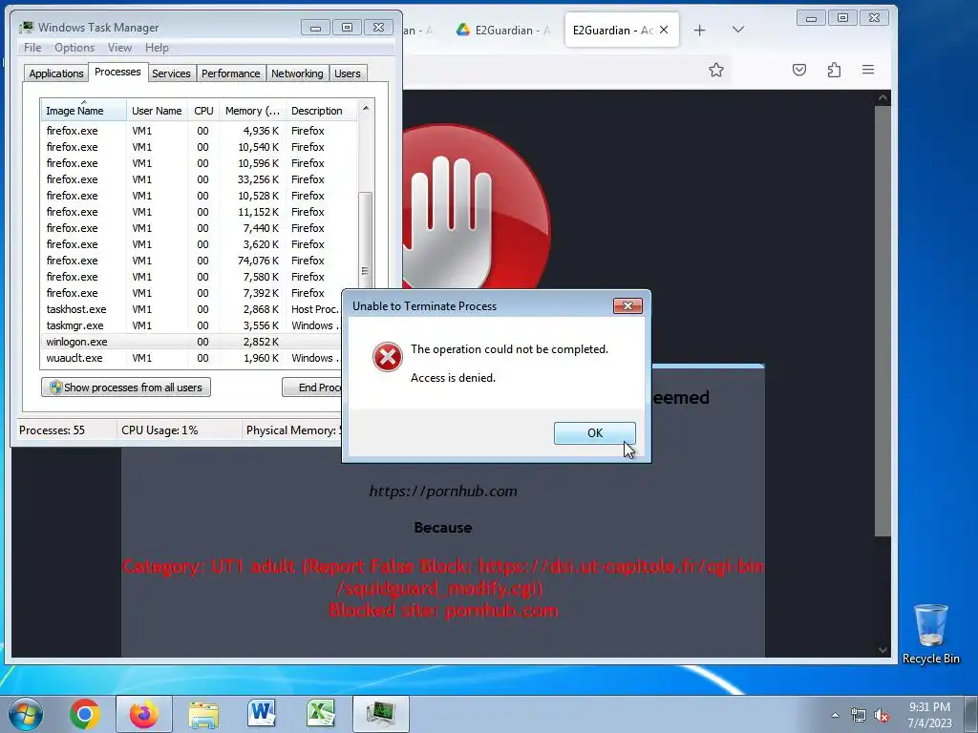Open the Recycle Bin desktop icon

pos(930,634)
